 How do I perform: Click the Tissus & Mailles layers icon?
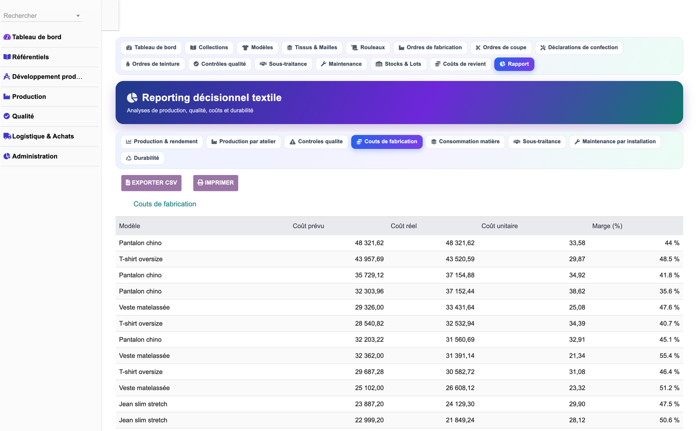pyautogui.click(x=290, y=48)
